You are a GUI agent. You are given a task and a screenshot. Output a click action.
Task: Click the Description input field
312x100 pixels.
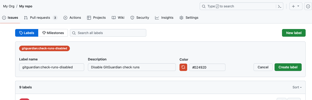pyautogui.click(x=132, y=67)
